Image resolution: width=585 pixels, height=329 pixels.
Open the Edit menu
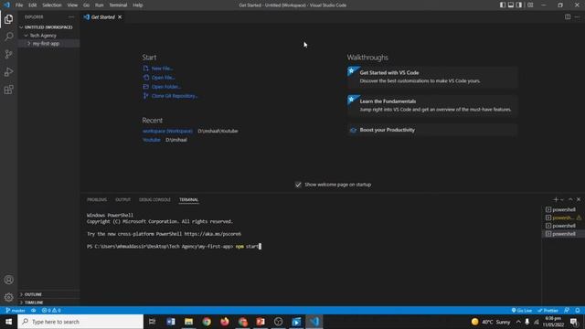click(x=33, y=5)
